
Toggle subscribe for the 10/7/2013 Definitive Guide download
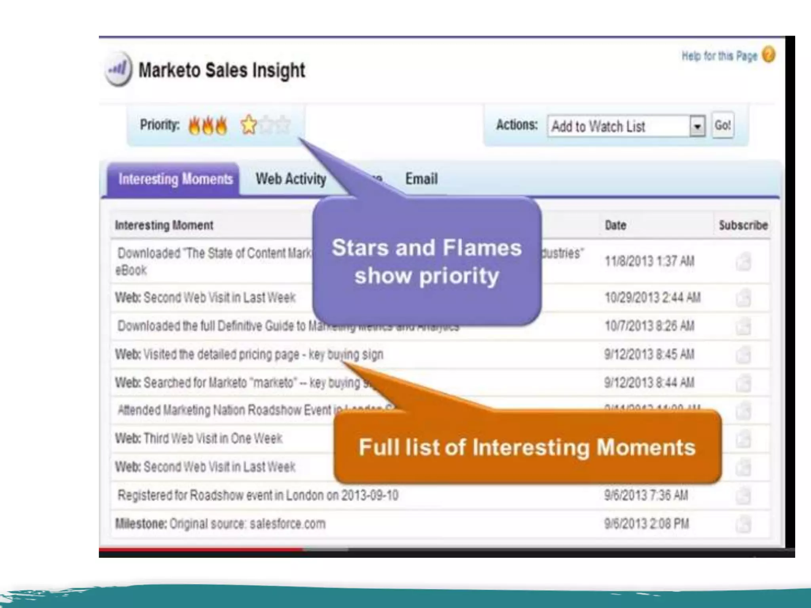[743, 326]
